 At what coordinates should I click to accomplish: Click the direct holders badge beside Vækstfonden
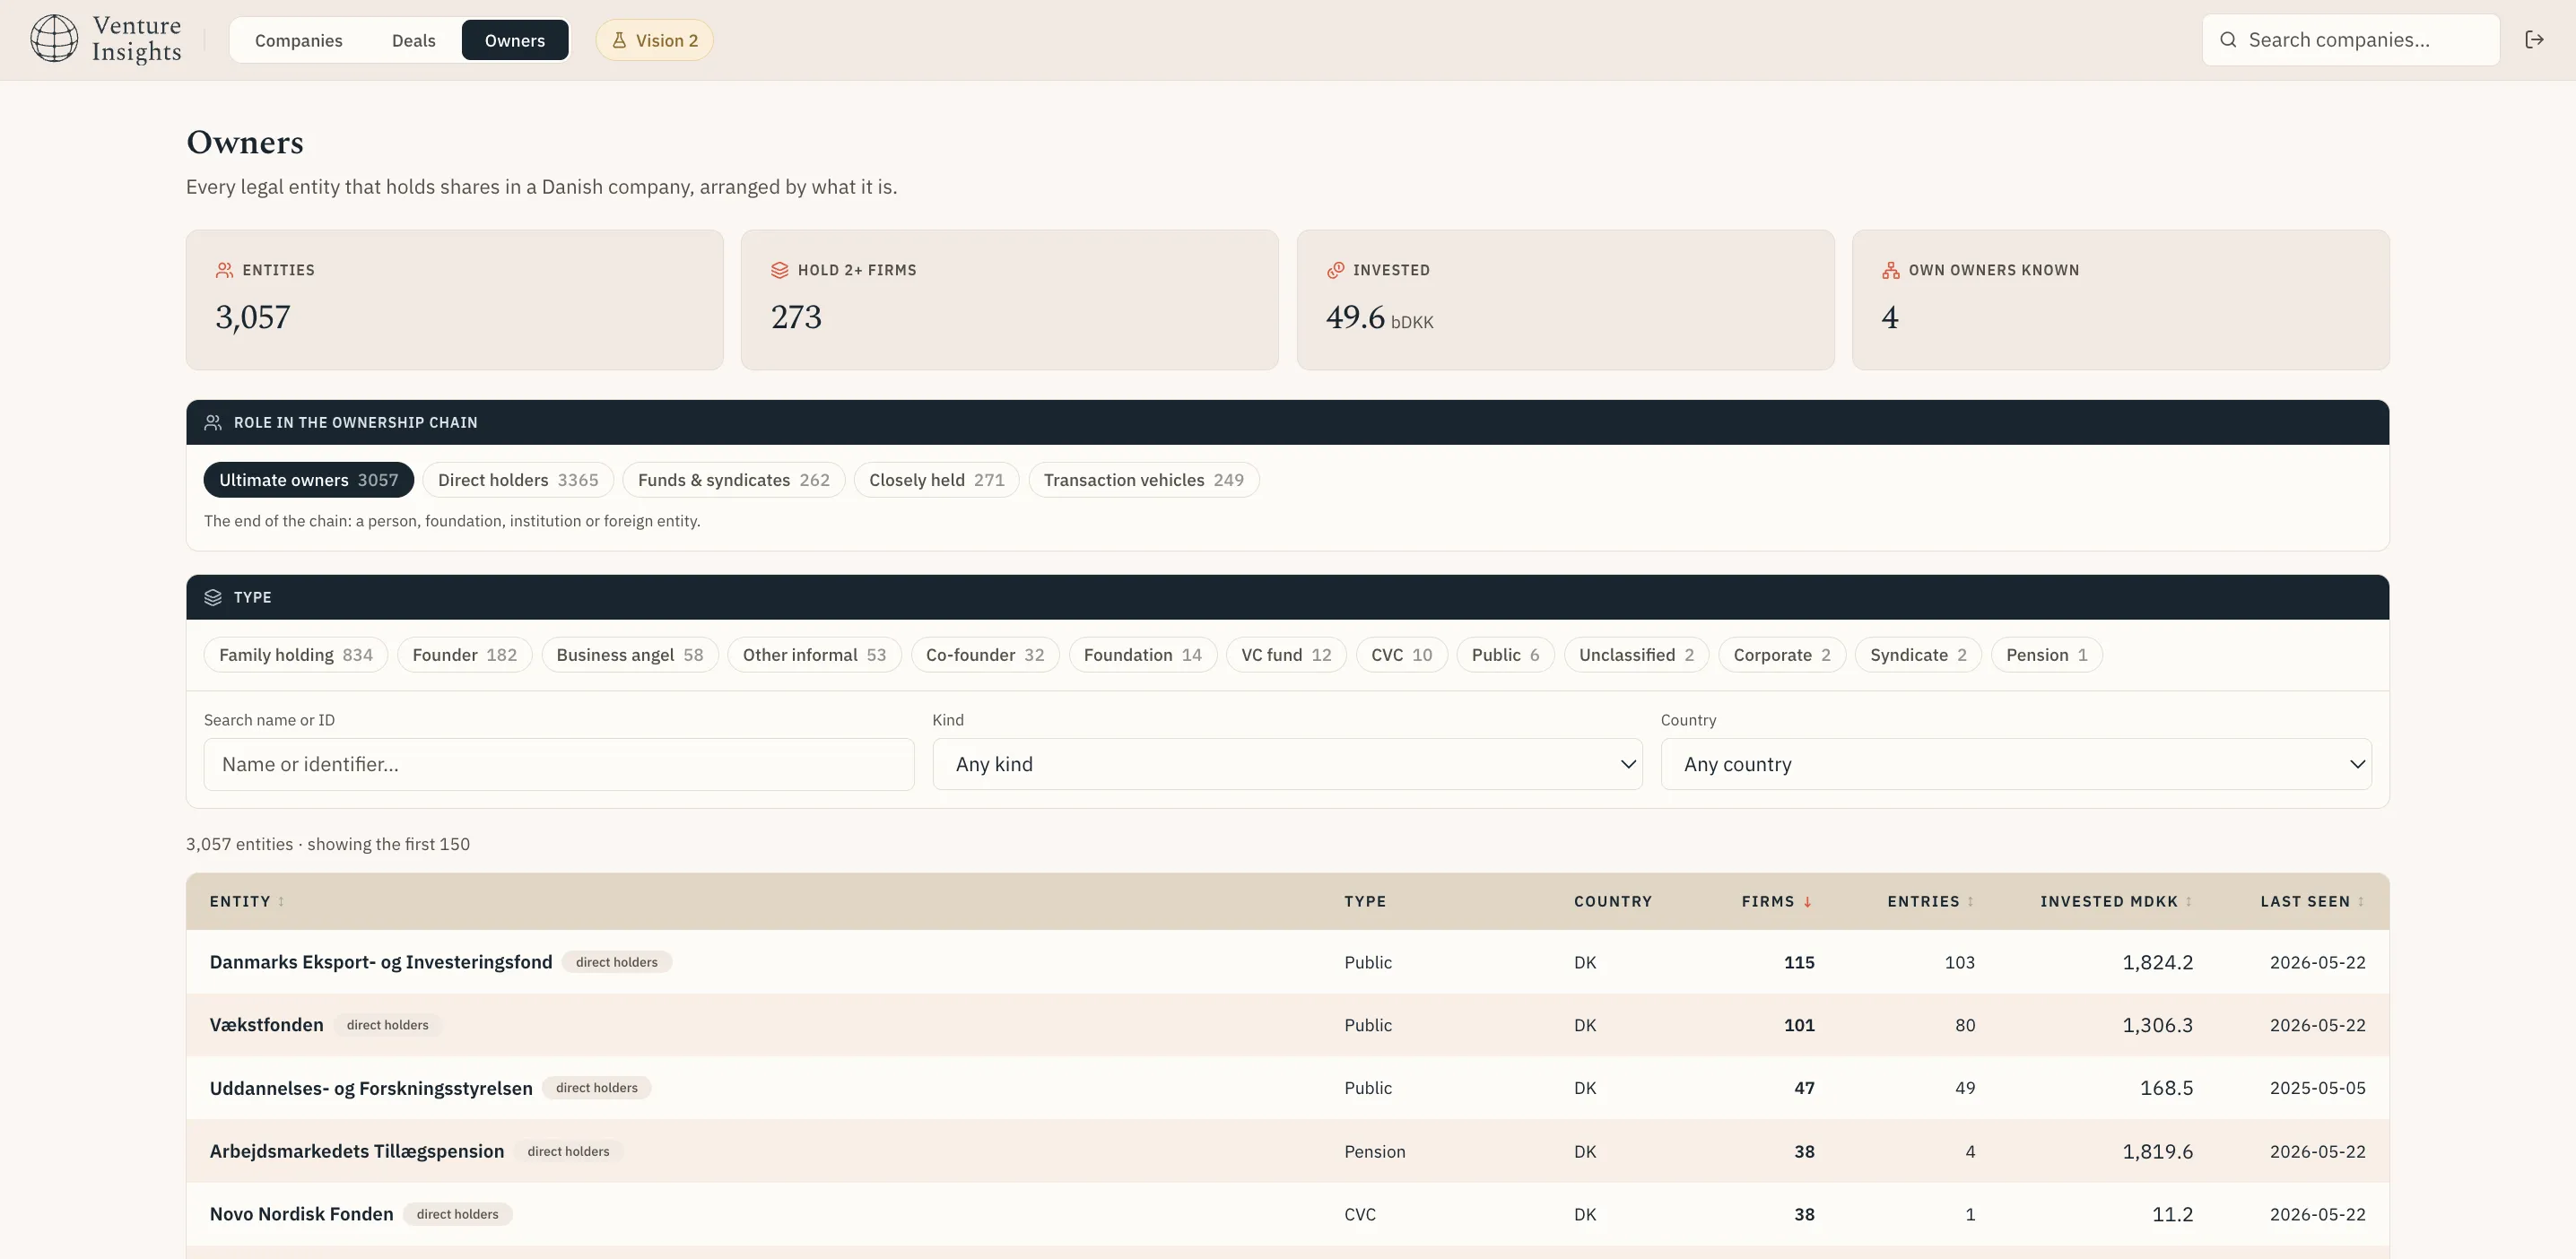point(388,1025)
